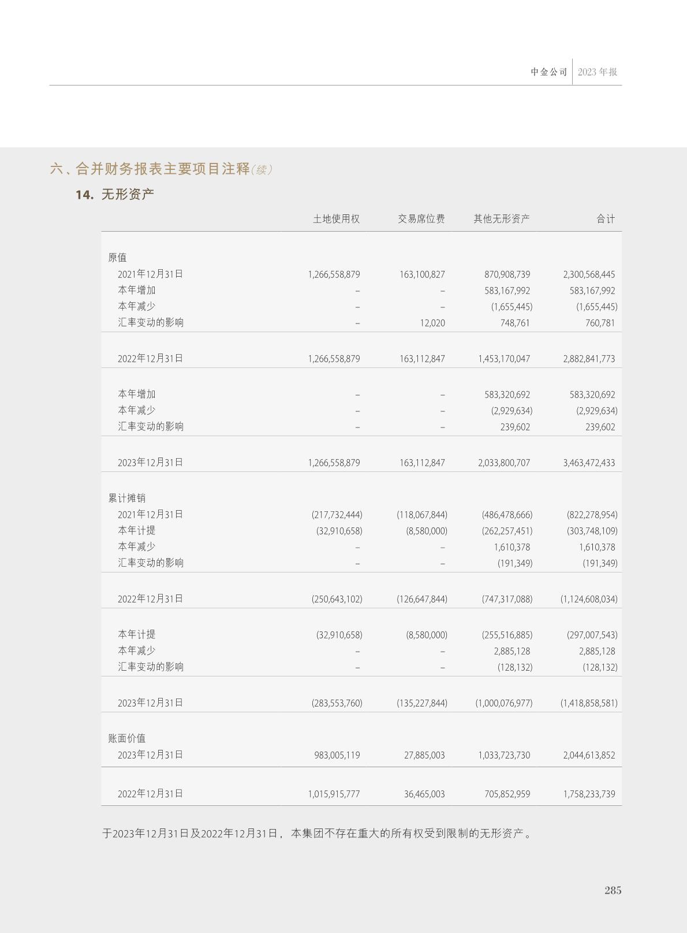Click the footnote sentence starting 于2023年12月31日
This screenshot has width=687, height=933.
pyautogui.click(x=317, y=834)
